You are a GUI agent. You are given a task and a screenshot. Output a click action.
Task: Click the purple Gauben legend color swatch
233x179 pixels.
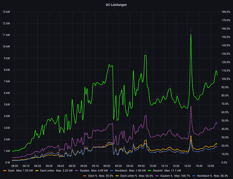point(77,170)
